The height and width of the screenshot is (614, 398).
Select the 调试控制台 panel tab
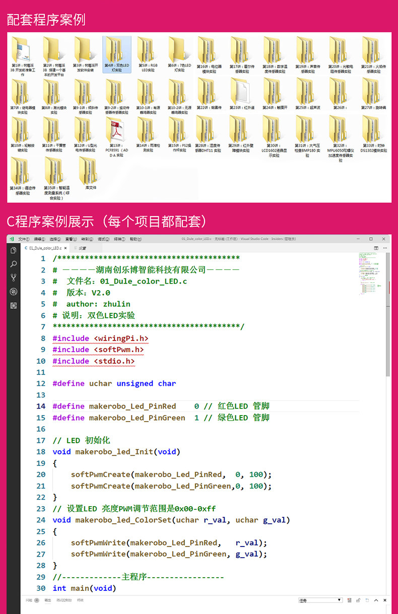(x=63, y=600)
